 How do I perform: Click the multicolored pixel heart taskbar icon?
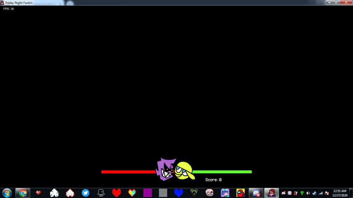(x=132, y=193)
